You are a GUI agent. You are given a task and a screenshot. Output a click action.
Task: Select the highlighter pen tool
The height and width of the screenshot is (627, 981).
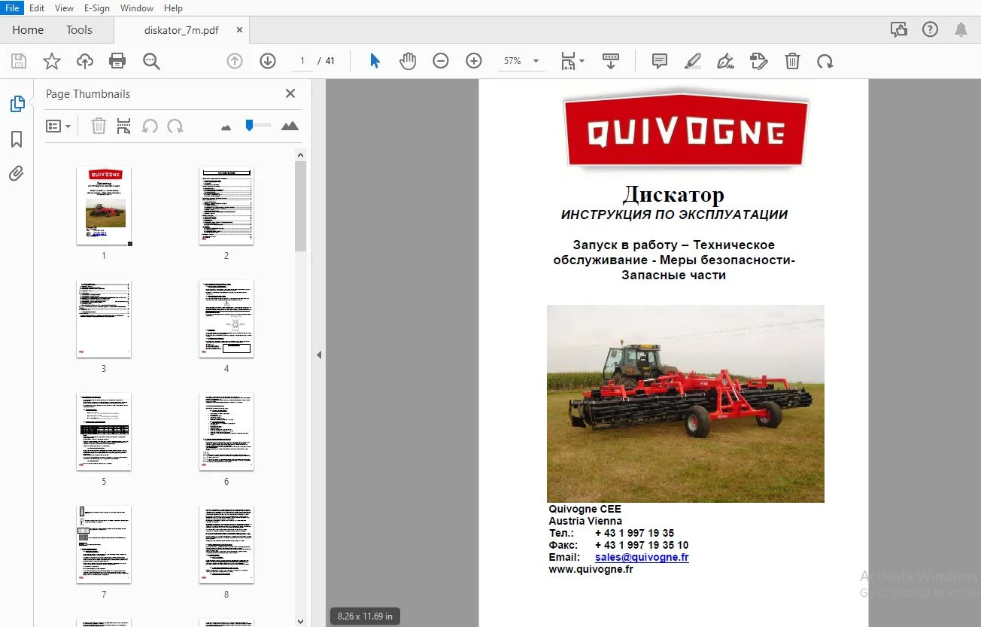coord(693,61)
